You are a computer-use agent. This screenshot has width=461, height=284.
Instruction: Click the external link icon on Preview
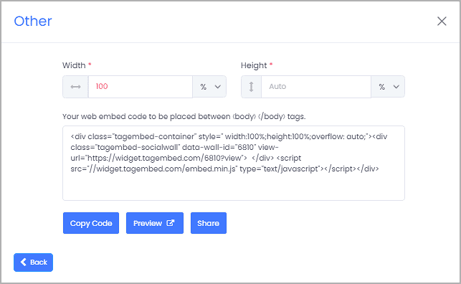(171, 223)
